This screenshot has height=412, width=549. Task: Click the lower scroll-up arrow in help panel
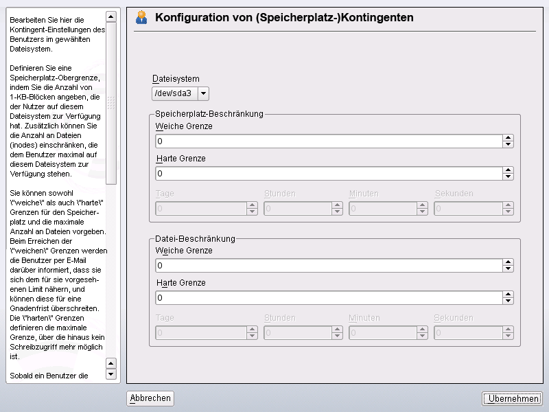pos(111,363)
